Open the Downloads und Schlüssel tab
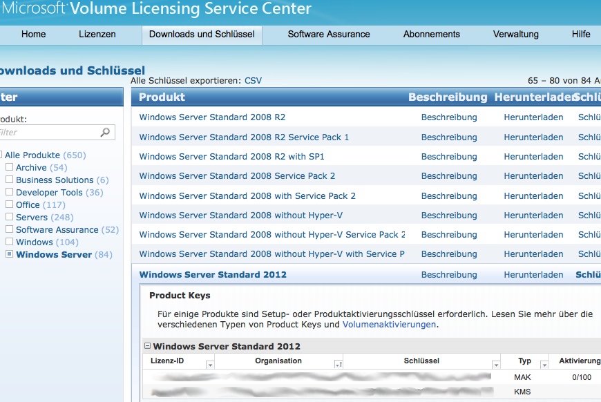The width and height of the screenshot is (601, 402). tap(202, 34)
